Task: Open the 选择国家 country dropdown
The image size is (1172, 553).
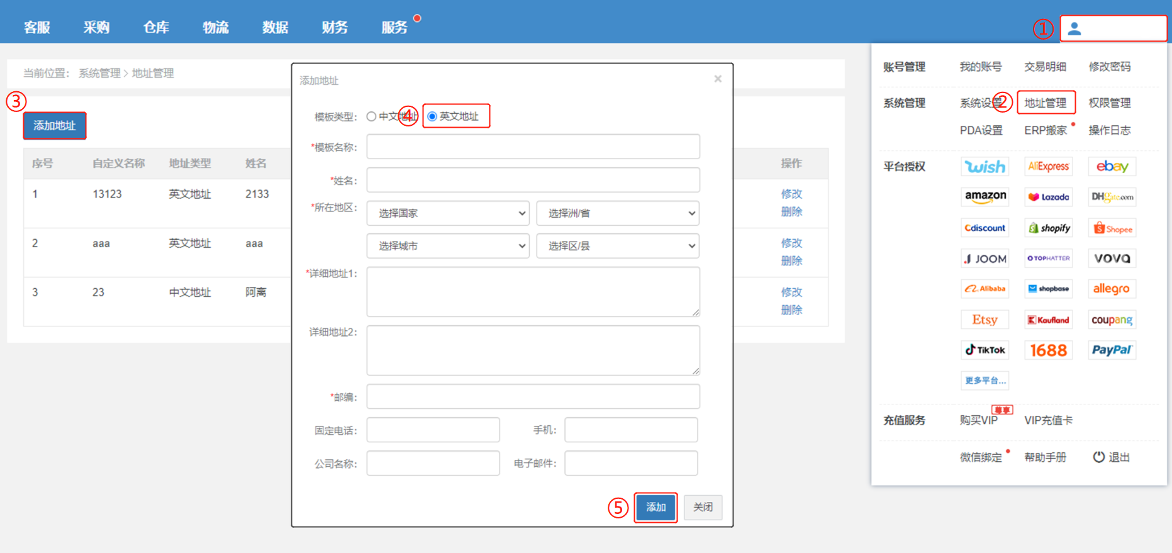Action: point(448,213)
